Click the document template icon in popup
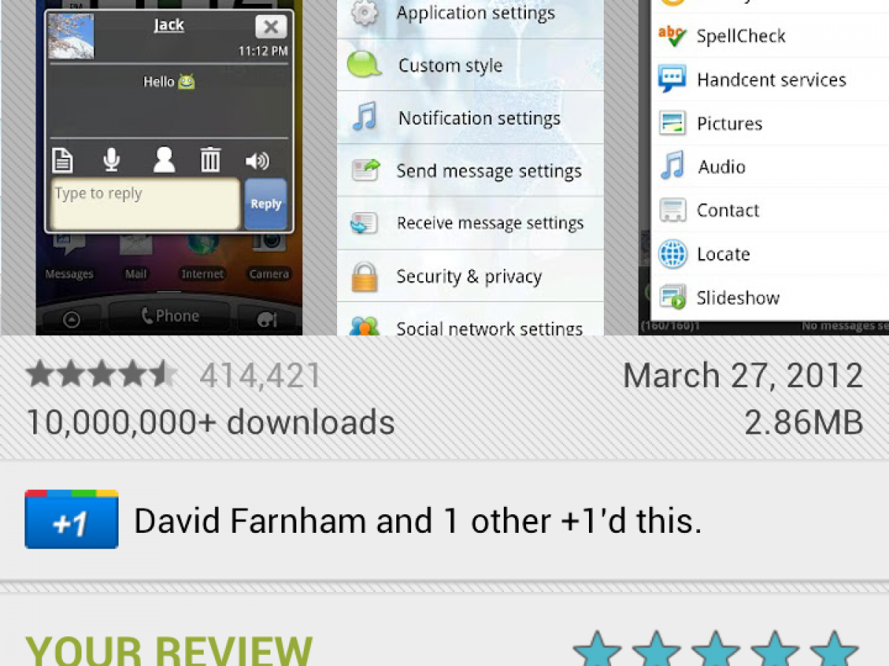The image size is (889, 666). coord(62,160)
